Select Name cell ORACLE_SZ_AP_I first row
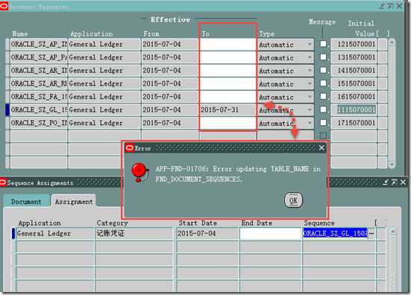 point(39,44)
